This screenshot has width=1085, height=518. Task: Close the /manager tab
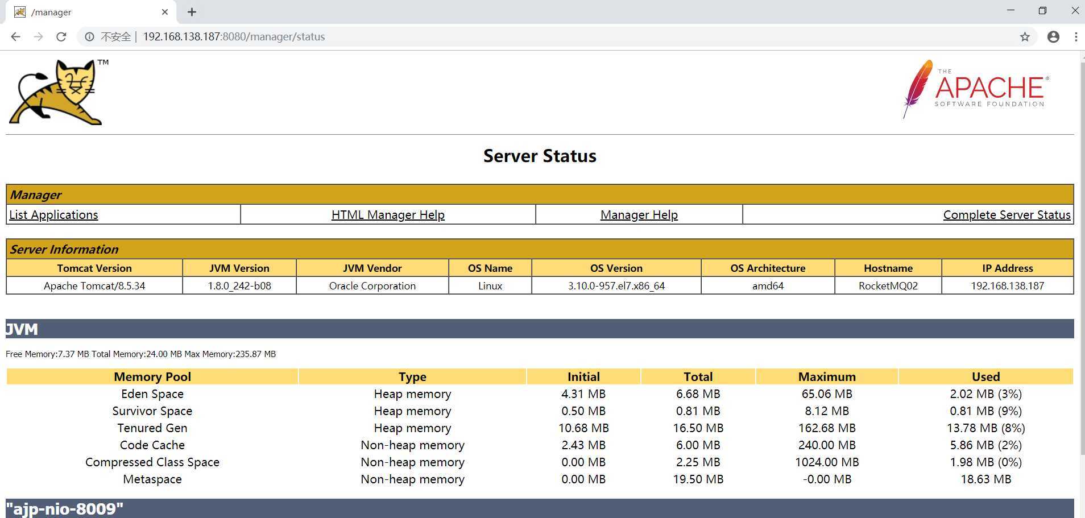coord(165,12)
